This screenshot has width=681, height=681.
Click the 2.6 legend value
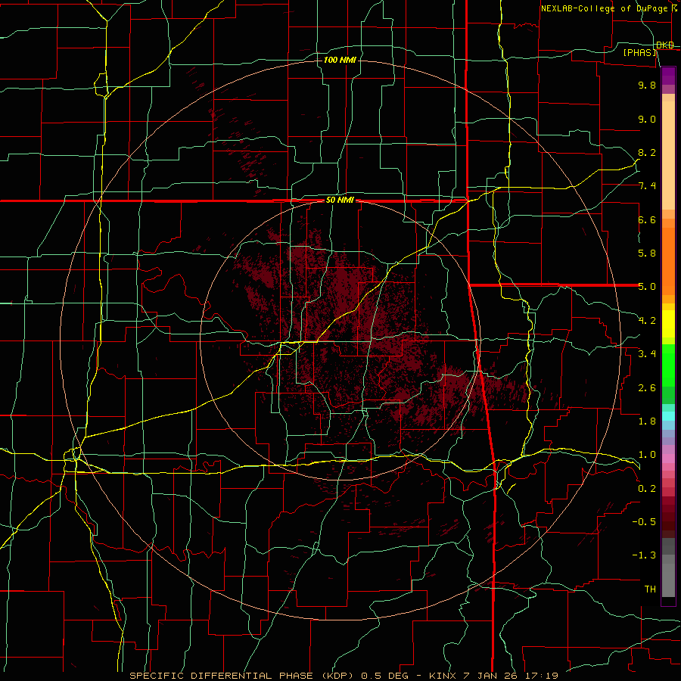(647, 388)
